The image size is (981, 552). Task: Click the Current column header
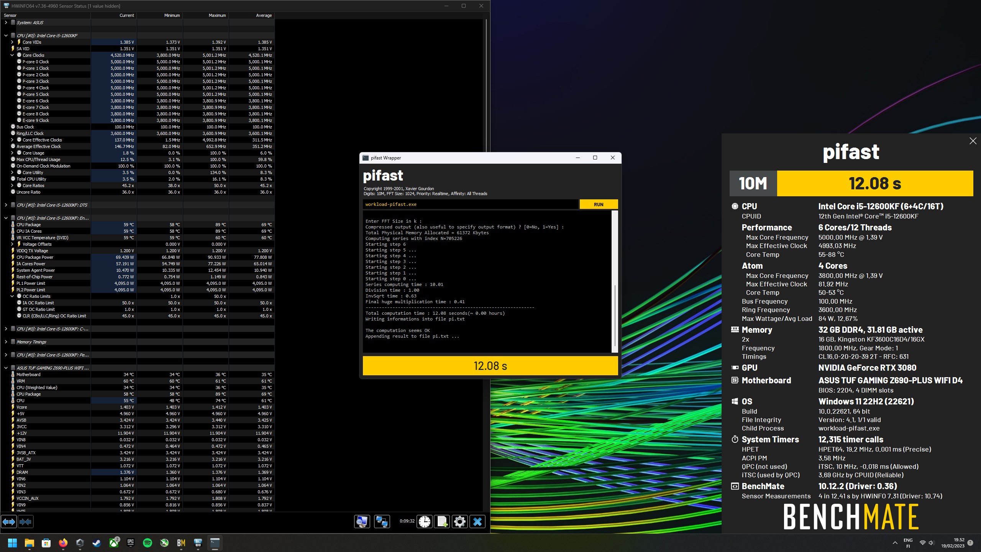(114, 15)
